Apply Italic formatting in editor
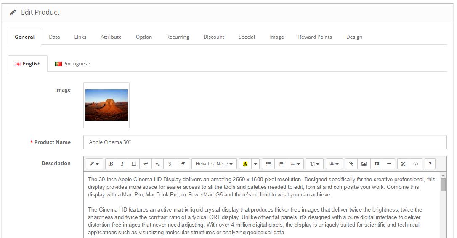The height and width of the screenshot is (238, 457). 122,164
